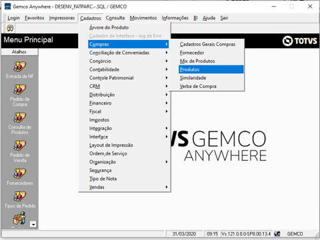Click the date 31/03/2020 in status bar

pos(184,234)
